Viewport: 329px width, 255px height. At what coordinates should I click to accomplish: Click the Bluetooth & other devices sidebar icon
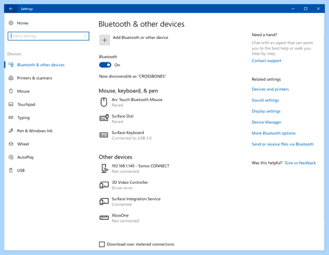click(11, 65)
